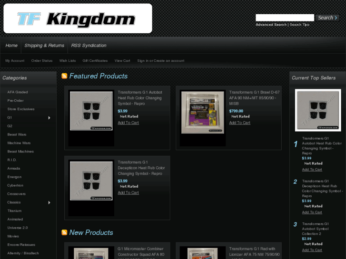Click the Featured Products heading

tap(99, 76)
